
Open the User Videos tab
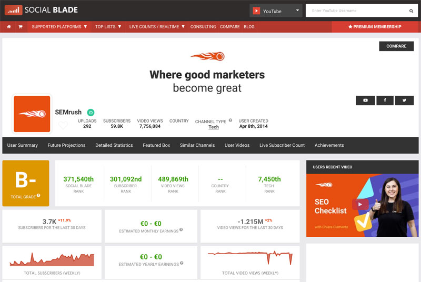237,145
